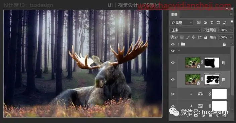Prevent artboard auto-nesting lock icon
236x123 pixels.
click(x=200, y=37)
